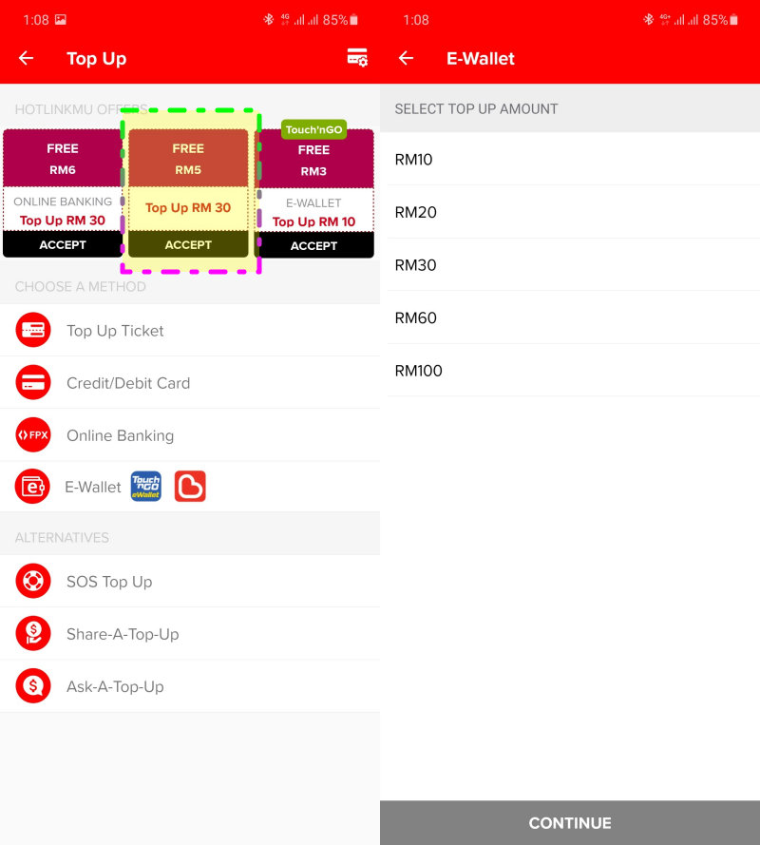
Task: Tap the Ask-A-Top-Up icon
Action: 33,686
